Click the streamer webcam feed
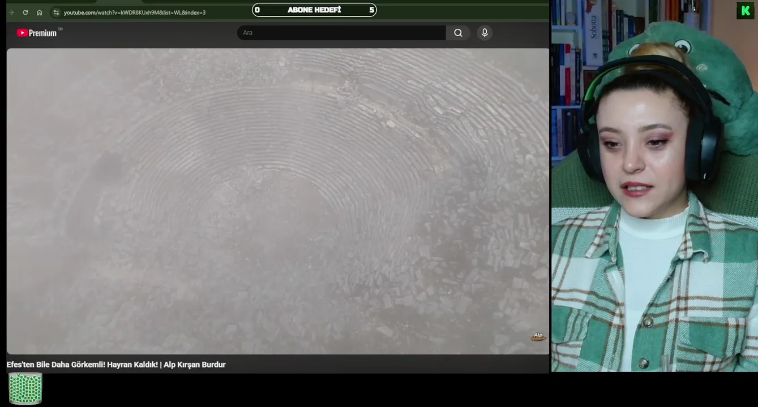The height and width of the screenshot is (407, 758). tap(654, 186)
